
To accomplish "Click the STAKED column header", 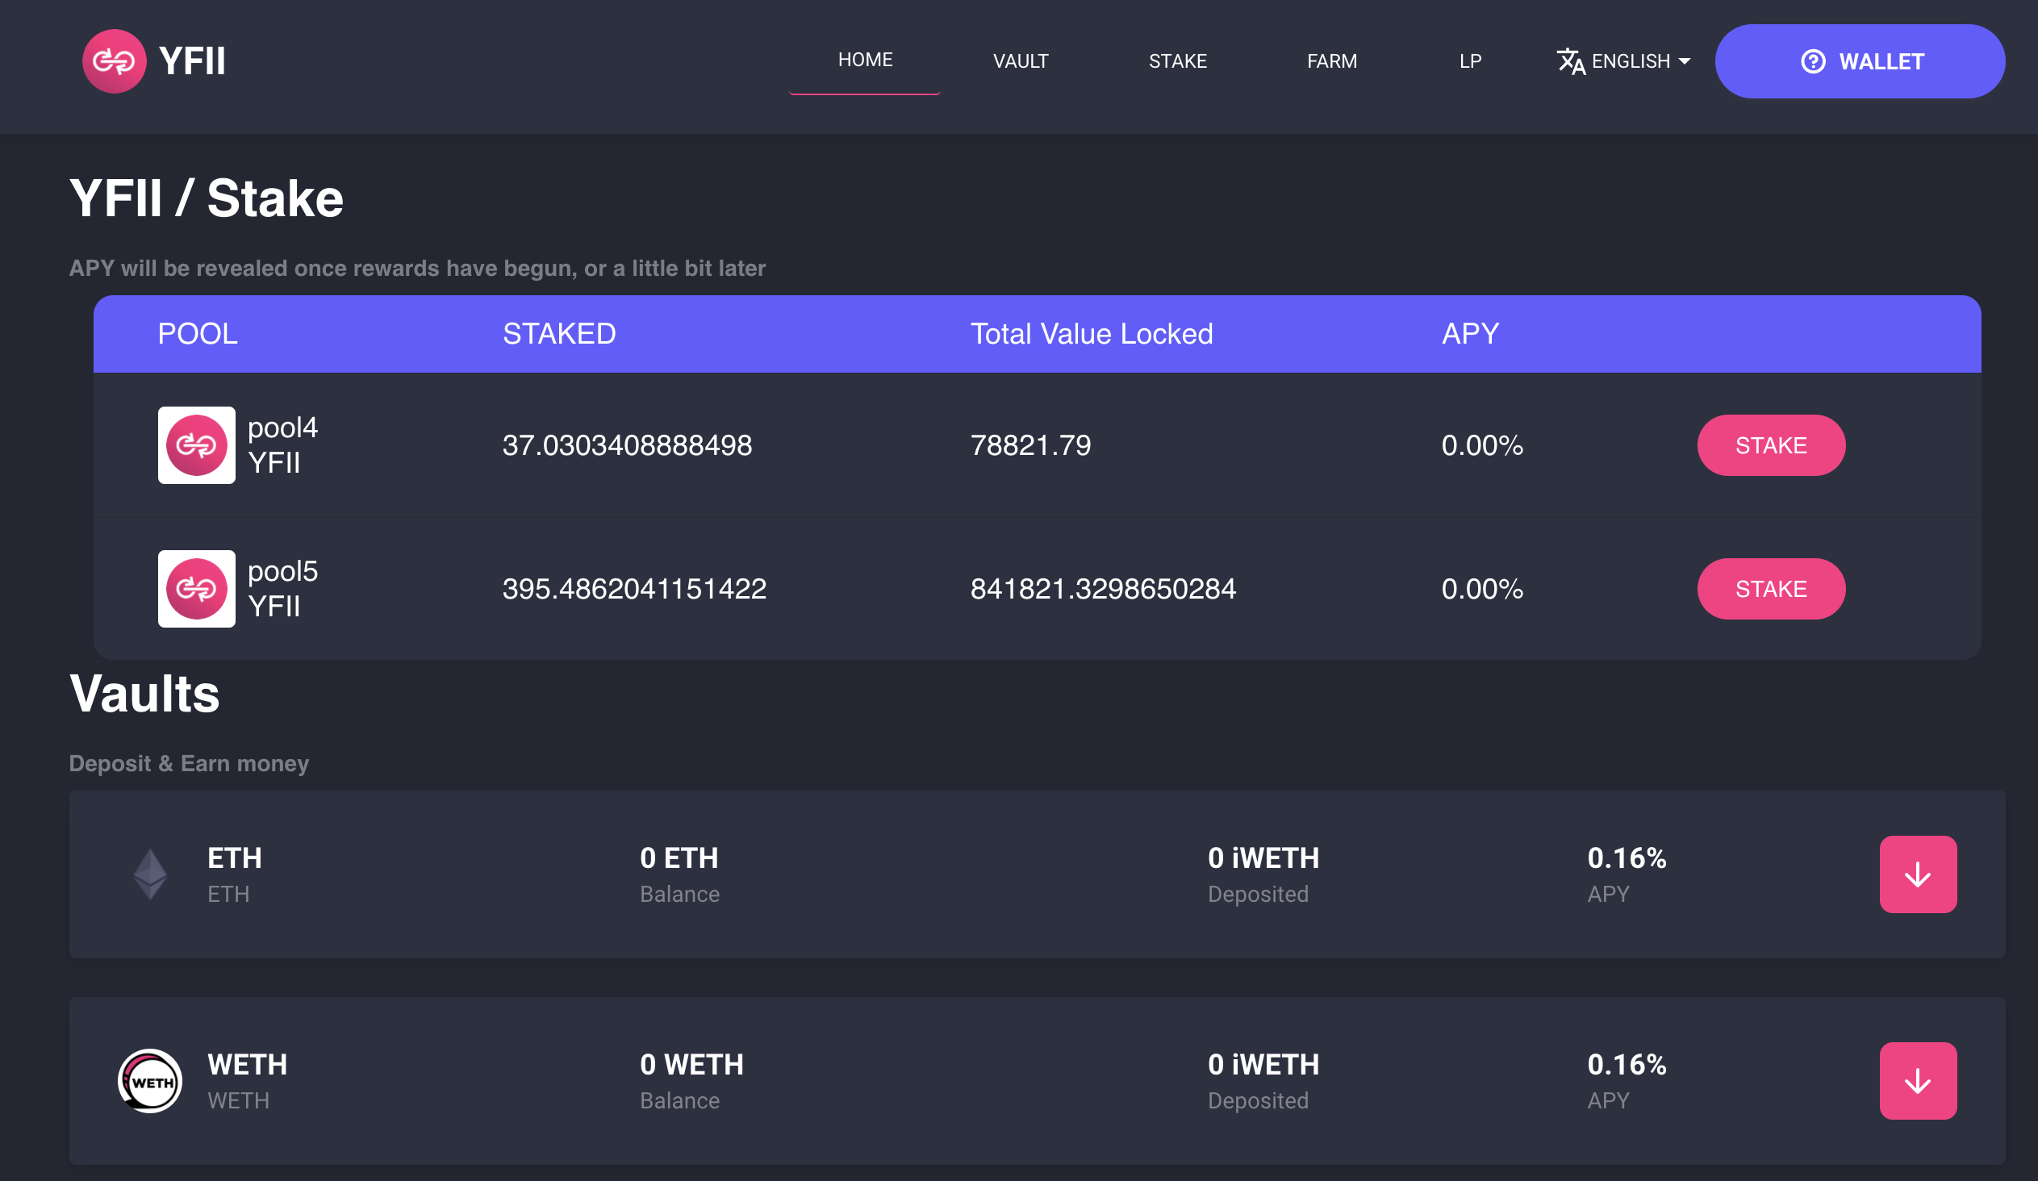I will click(560, 334).
